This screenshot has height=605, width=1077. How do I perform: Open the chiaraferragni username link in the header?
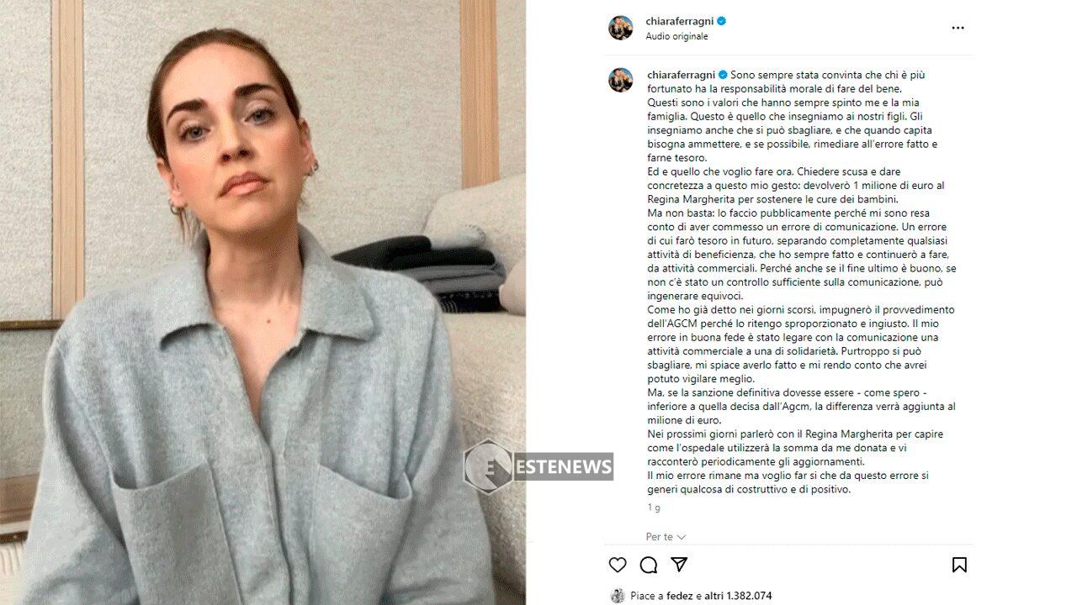click(x=680, y=21)
